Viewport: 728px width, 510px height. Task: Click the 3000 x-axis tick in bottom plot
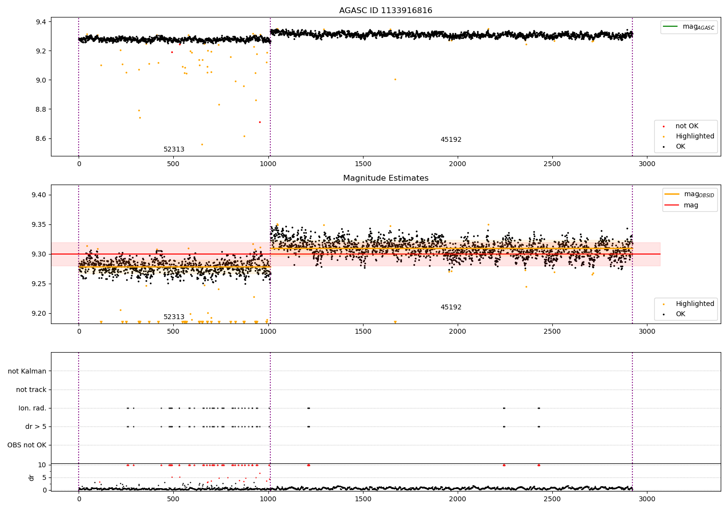[647, 499]
